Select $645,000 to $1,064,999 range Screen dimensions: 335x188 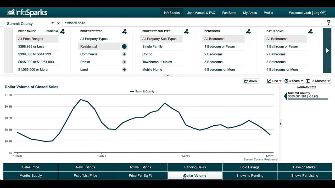(37, 62)
